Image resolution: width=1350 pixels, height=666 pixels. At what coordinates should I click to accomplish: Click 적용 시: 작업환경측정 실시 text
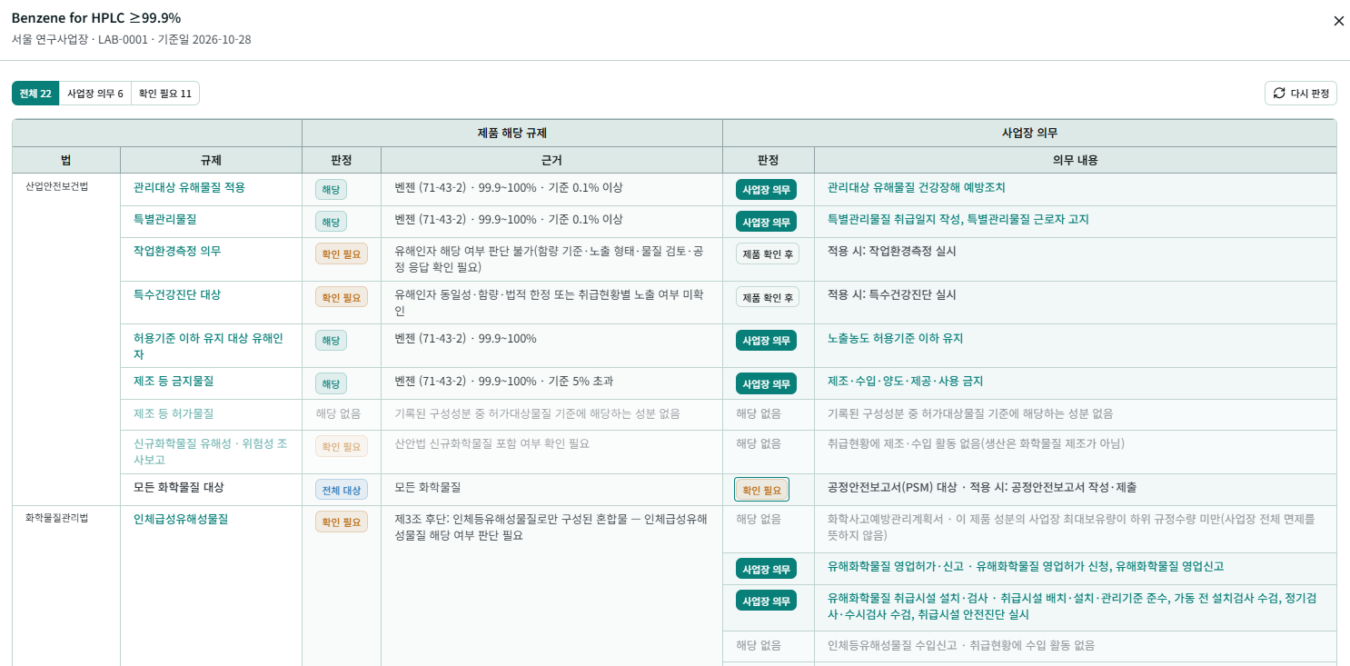click(x=892, y=251)
